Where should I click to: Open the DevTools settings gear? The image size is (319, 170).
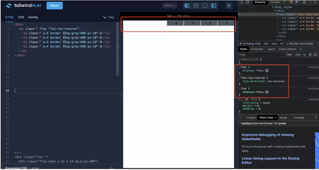click(x=304, y=2)
